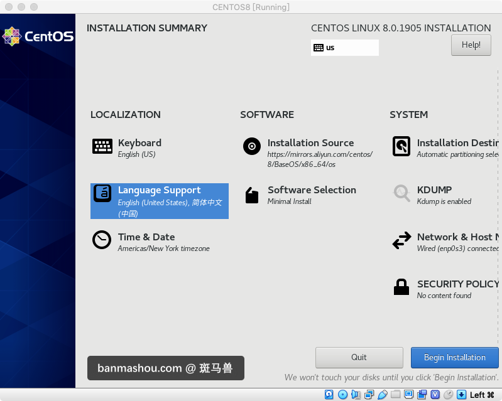Click the Keyboard heading text
The height and width of the screenshot is (401, 502).
[139, 143]
